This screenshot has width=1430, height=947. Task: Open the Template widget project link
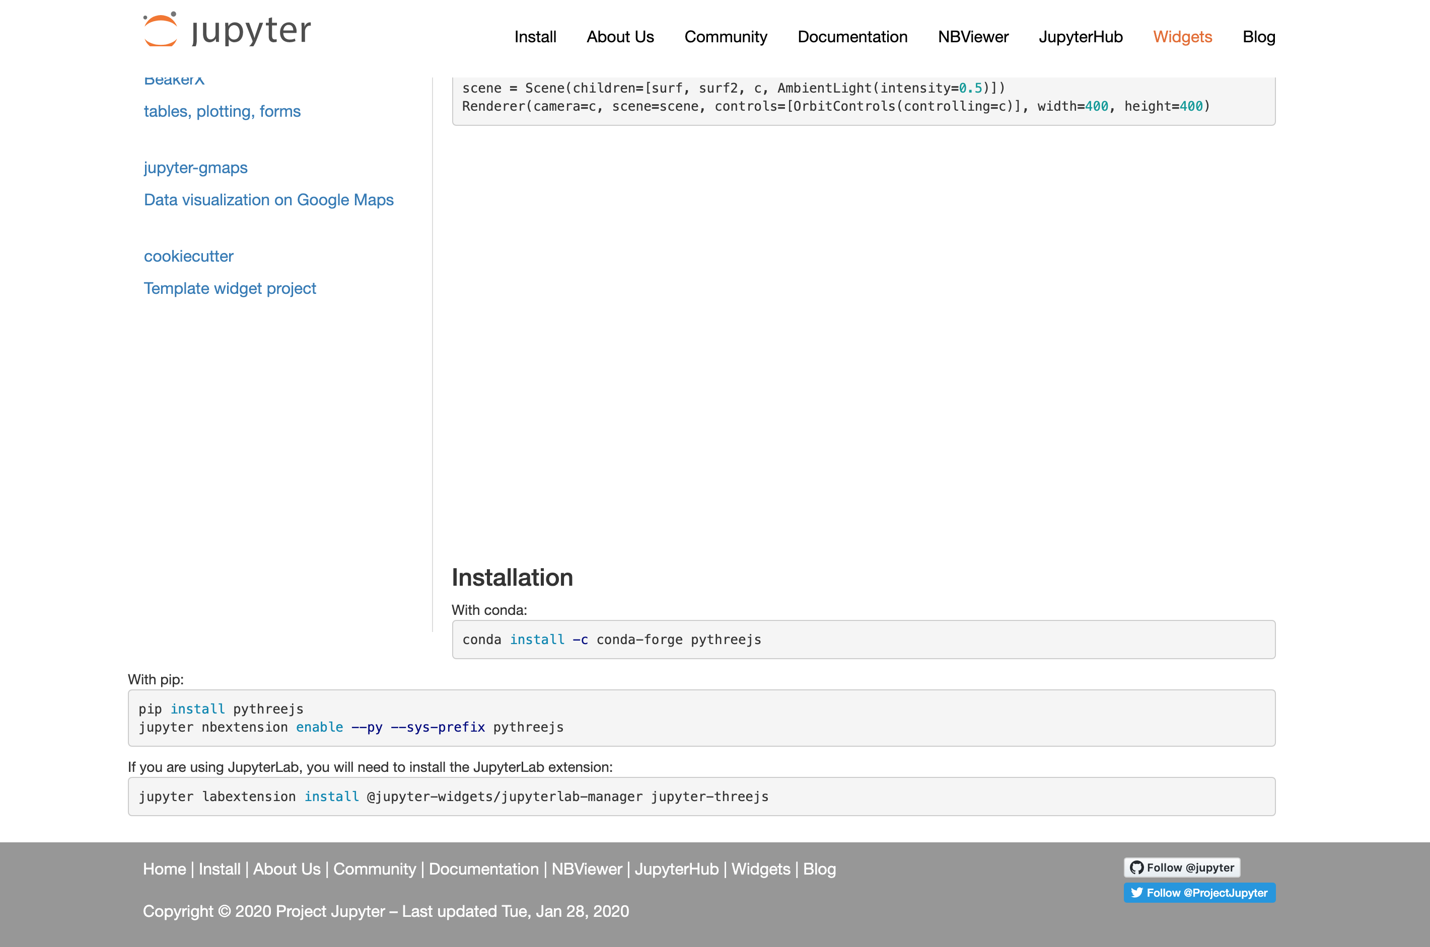(230, 288)
